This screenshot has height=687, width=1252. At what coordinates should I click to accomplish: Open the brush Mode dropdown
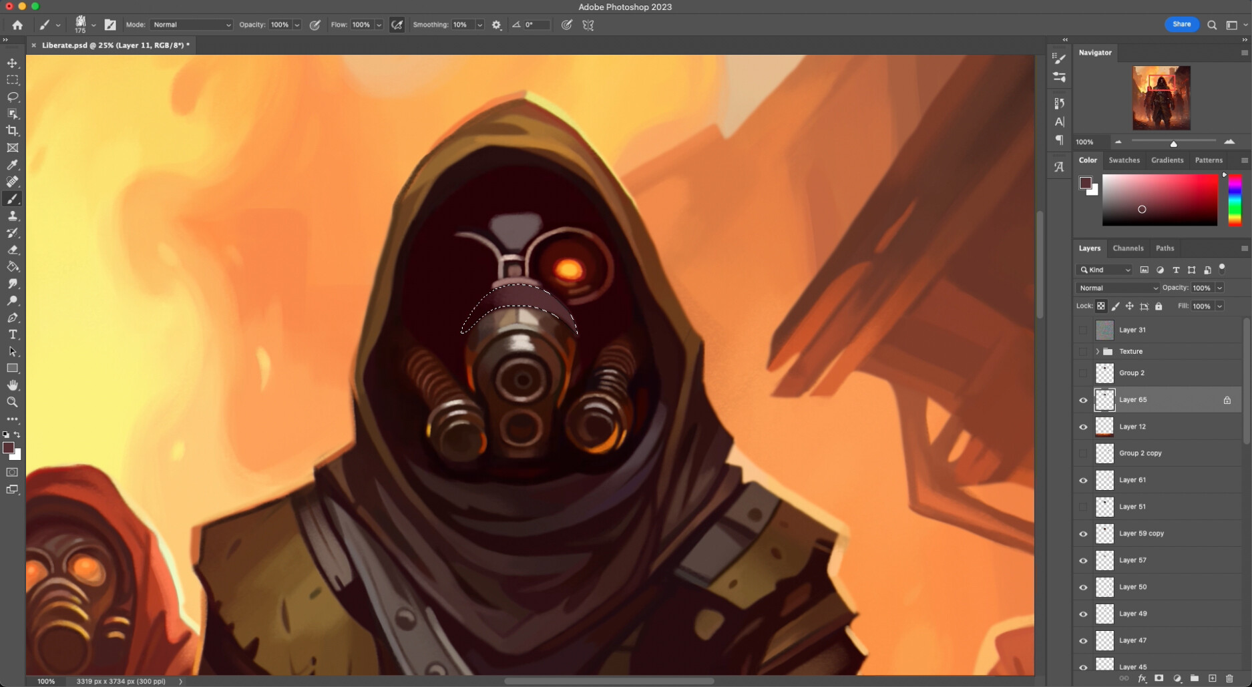(x=191, y=25)
